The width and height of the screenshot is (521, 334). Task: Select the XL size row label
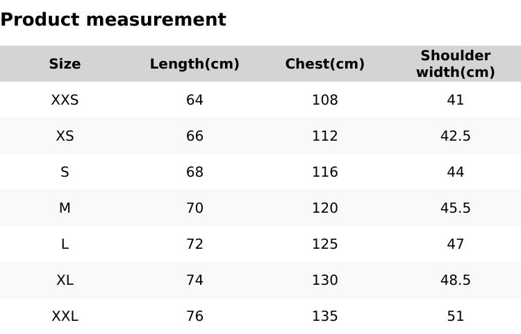click(x=65, y=280)
